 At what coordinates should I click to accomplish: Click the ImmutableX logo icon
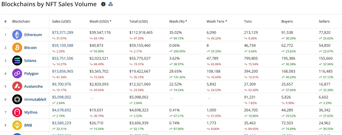coord(17,99)
